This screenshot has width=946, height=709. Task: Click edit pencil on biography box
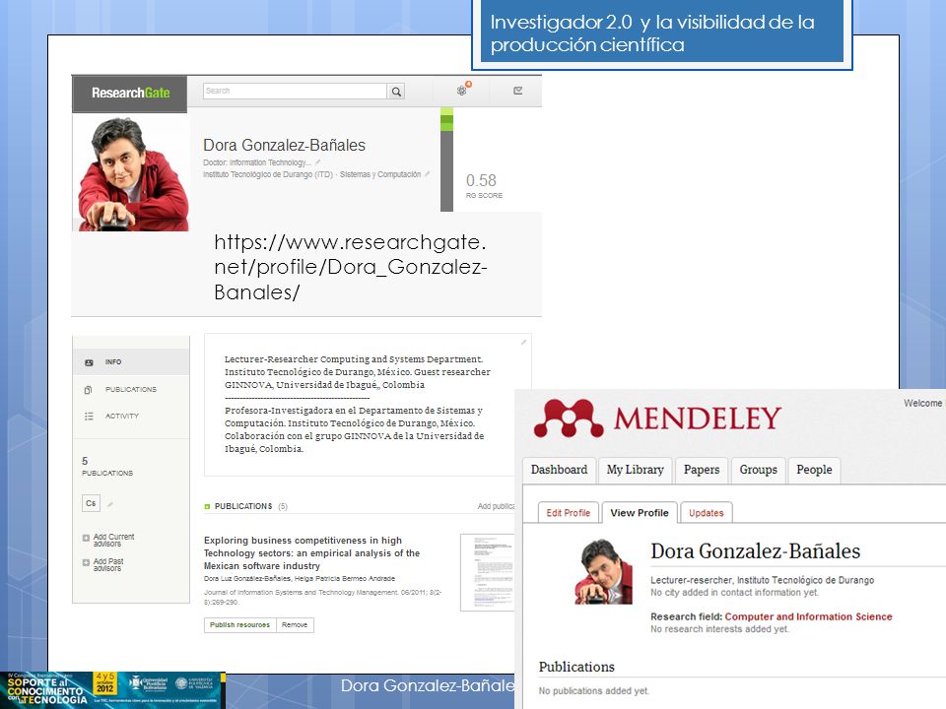(x=523, y=342)
